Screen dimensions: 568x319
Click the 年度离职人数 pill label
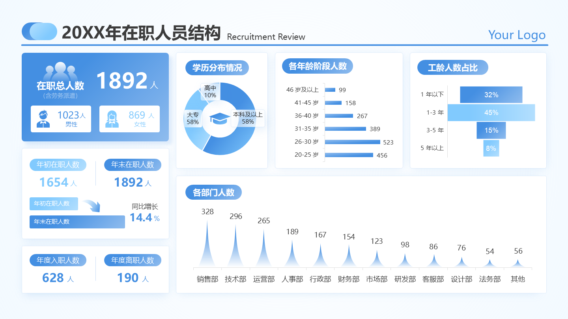(133, 260)
